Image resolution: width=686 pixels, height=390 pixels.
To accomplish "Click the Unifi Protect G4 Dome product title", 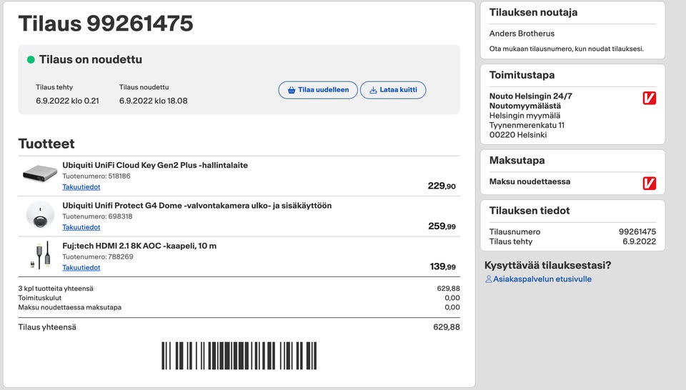I will click(x=197, y=206).
